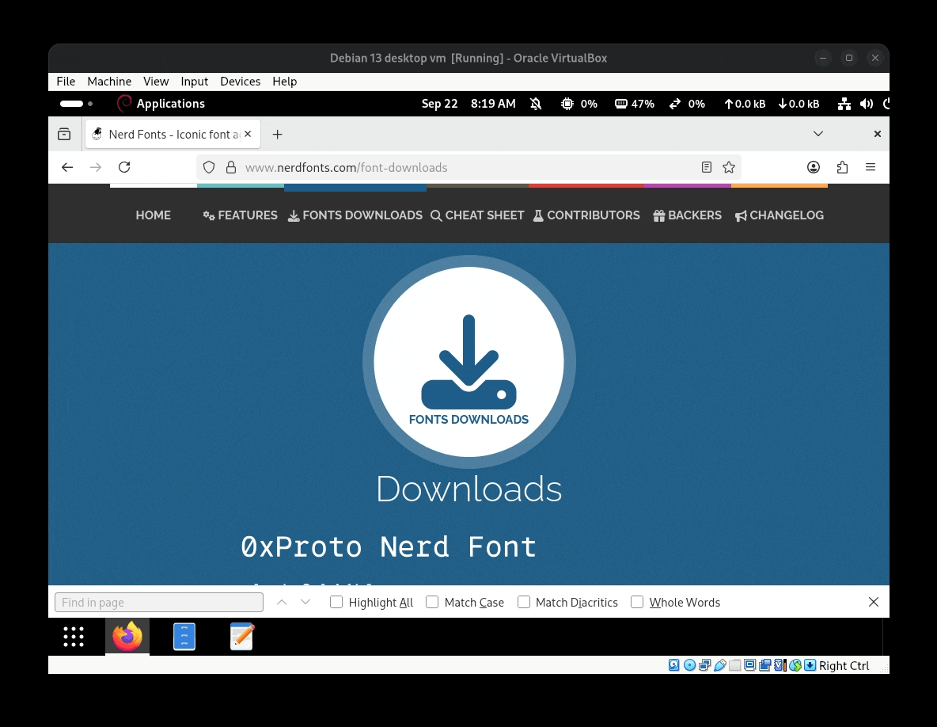Open the Firefox extensions puzzle icon
Image resolution: width=937 pixels, height=727 pixels.
click(x=842, y=167)
